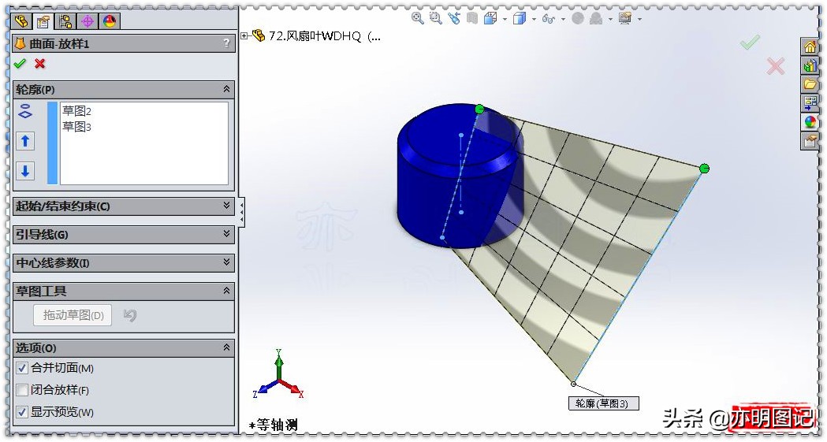Open the Apply Scene dropdown arrow
827x442 pixels.
tap(610, 20)
